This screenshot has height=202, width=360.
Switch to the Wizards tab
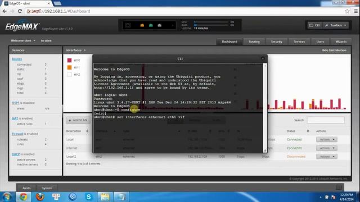pyautogui.click(x=341, y=42)
